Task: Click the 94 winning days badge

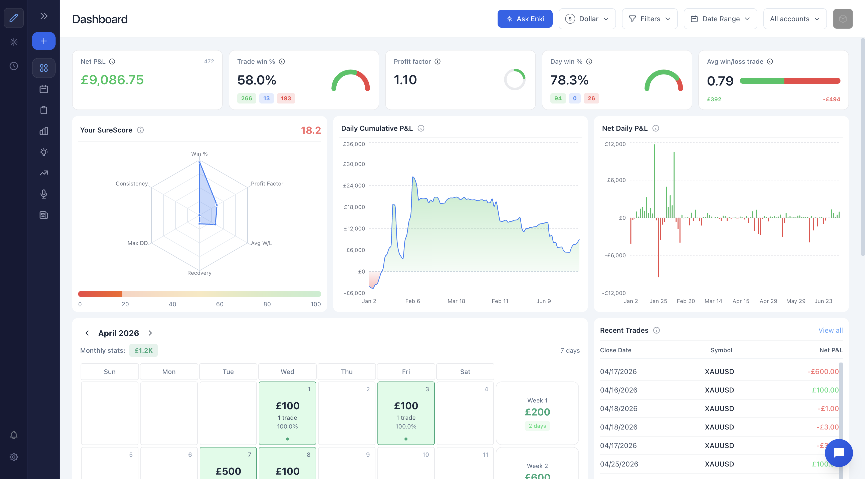Action: click(558, 98)
